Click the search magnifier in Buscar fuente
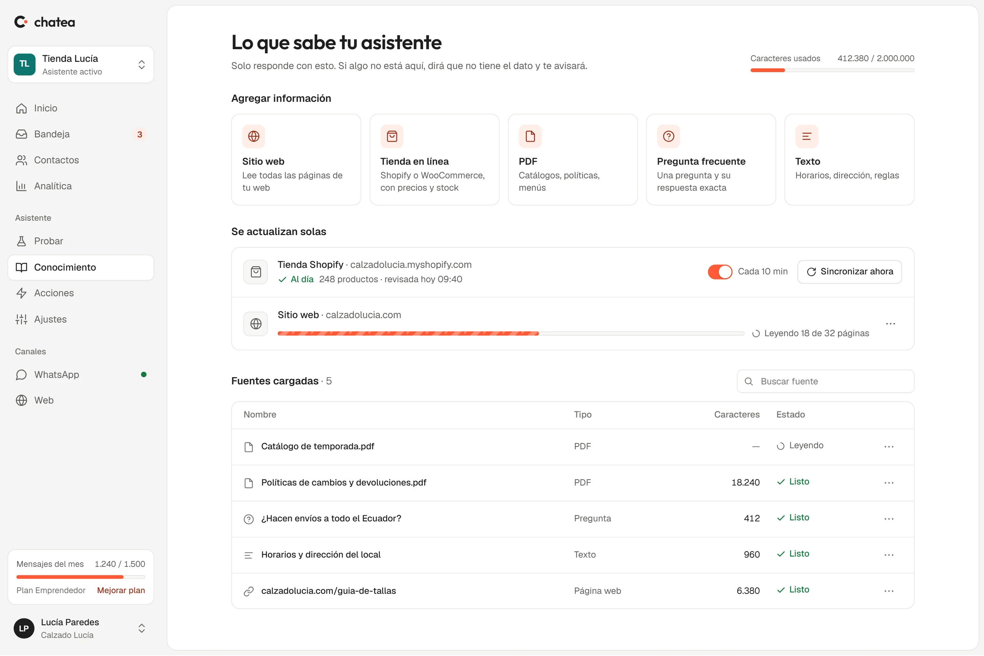 tap(749, 382)
